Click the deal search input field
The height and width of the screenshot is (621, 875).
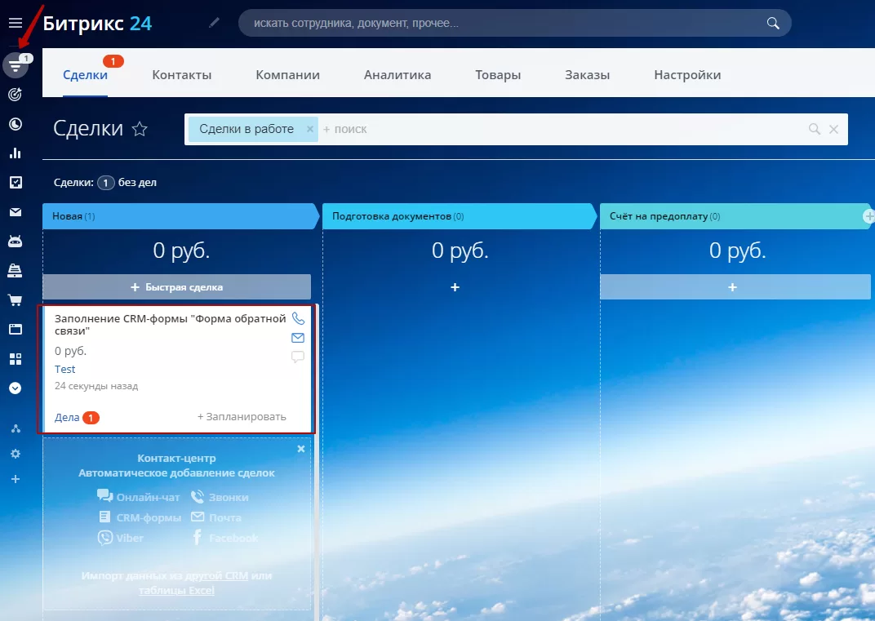point(564,129)
